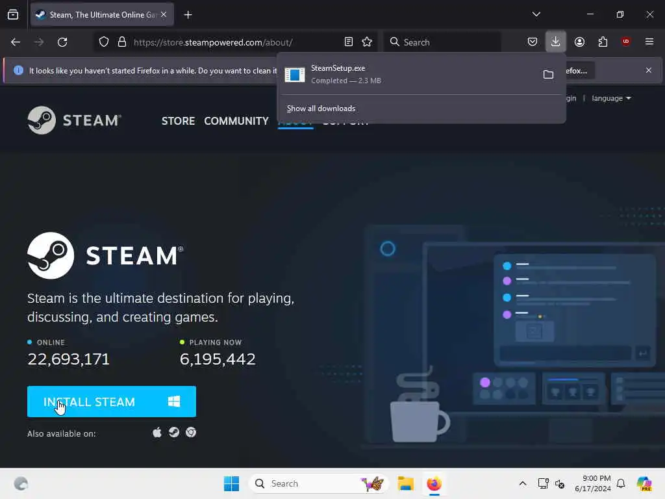Image resolution: width=665 pixels, height=499 pixels.
Task: Open the Firefox application hamburger menu
Action: [x=649, y=42]
